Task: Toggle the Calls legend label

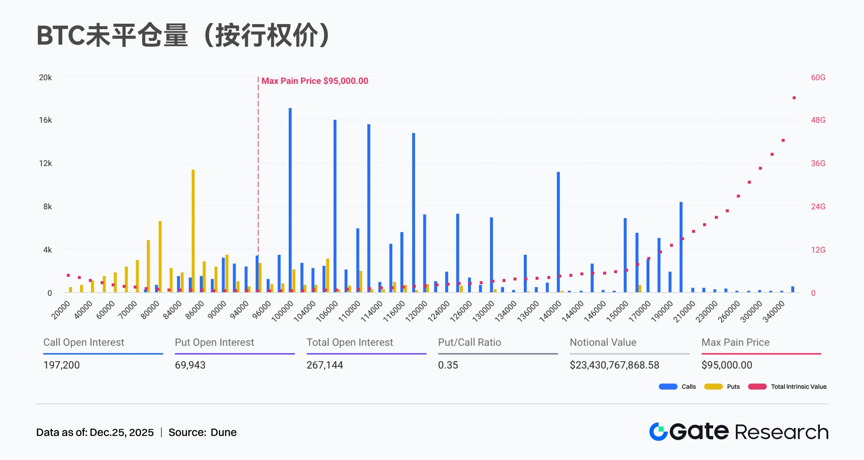Action: 688,387
